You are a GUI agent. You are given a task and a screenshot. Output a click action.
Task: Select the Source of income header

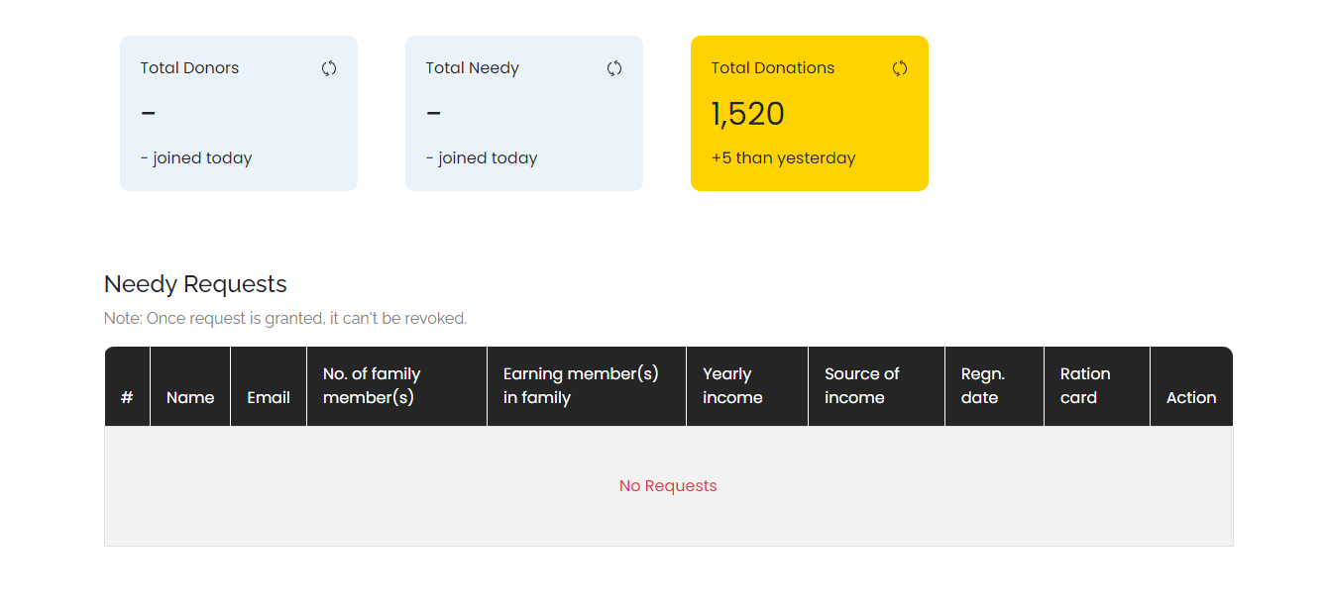click(x=861, y=386)
